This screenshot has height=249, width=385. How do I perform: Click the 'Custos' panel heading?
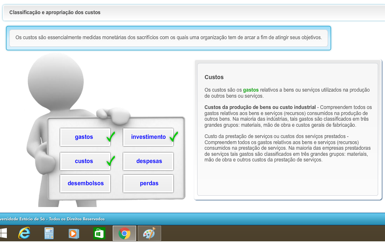tap(214, 77)
